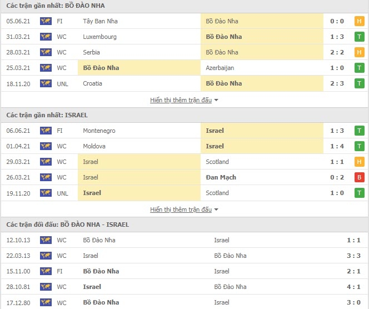
Task: Click dropdown arrow beside Israel's show more link
Action: [216, 210]
